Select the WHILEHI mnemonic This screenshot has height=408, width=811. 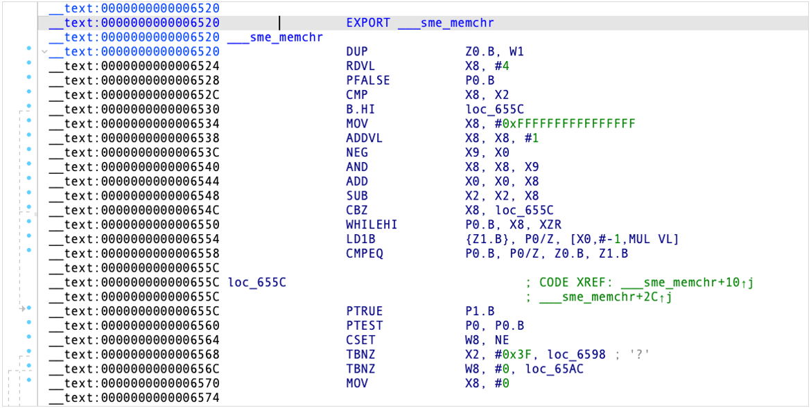pyautogui.click(x=372, y=225)
